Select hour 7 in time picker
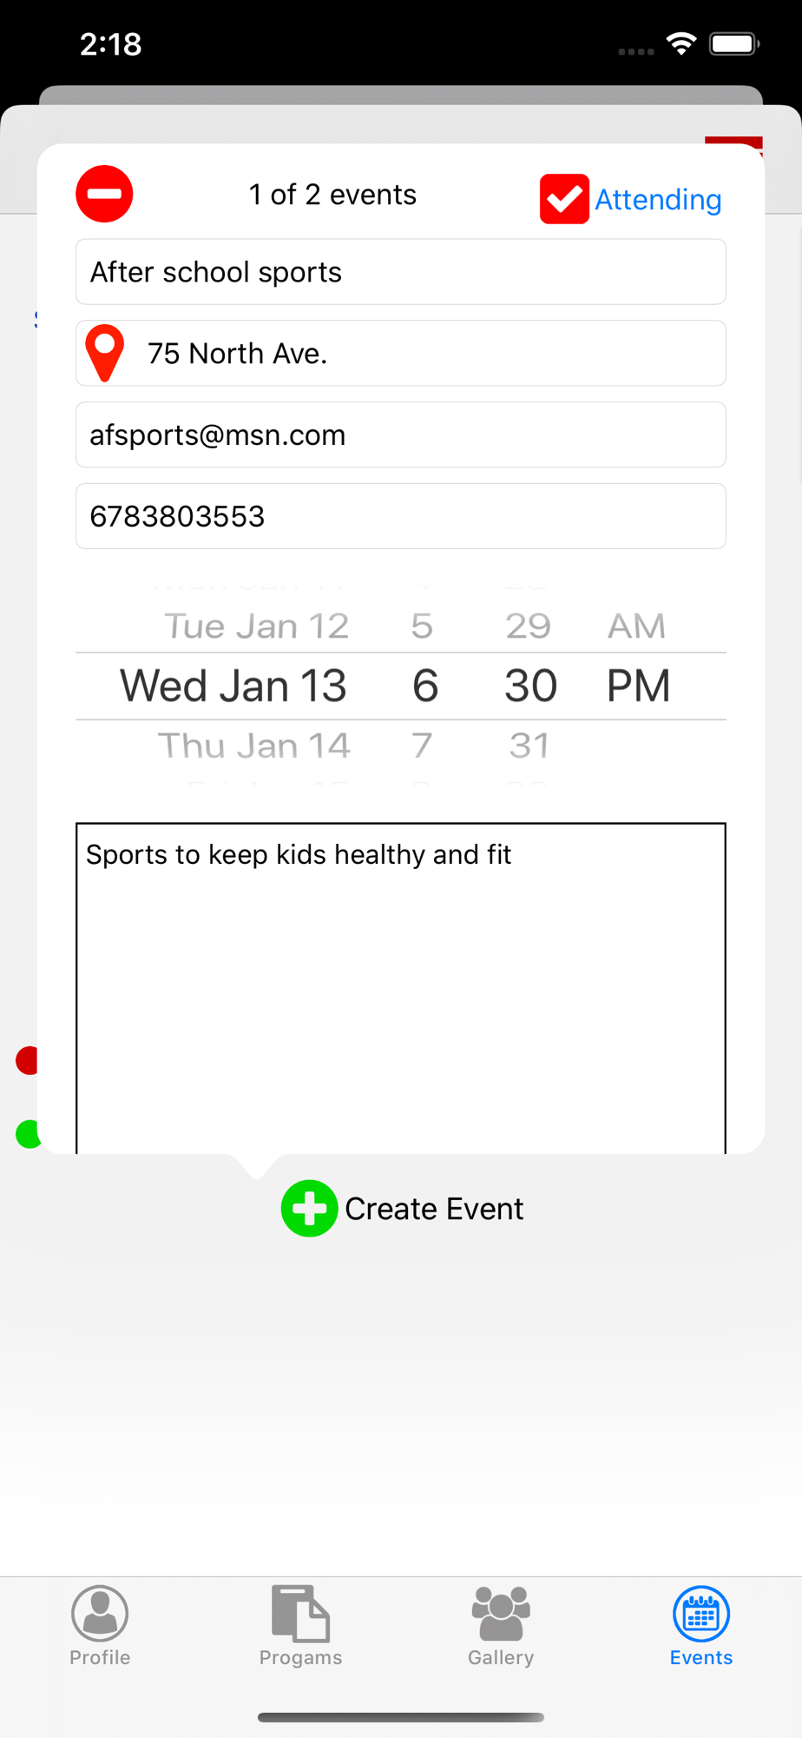The image size is (802, 1738). (422, 746)
